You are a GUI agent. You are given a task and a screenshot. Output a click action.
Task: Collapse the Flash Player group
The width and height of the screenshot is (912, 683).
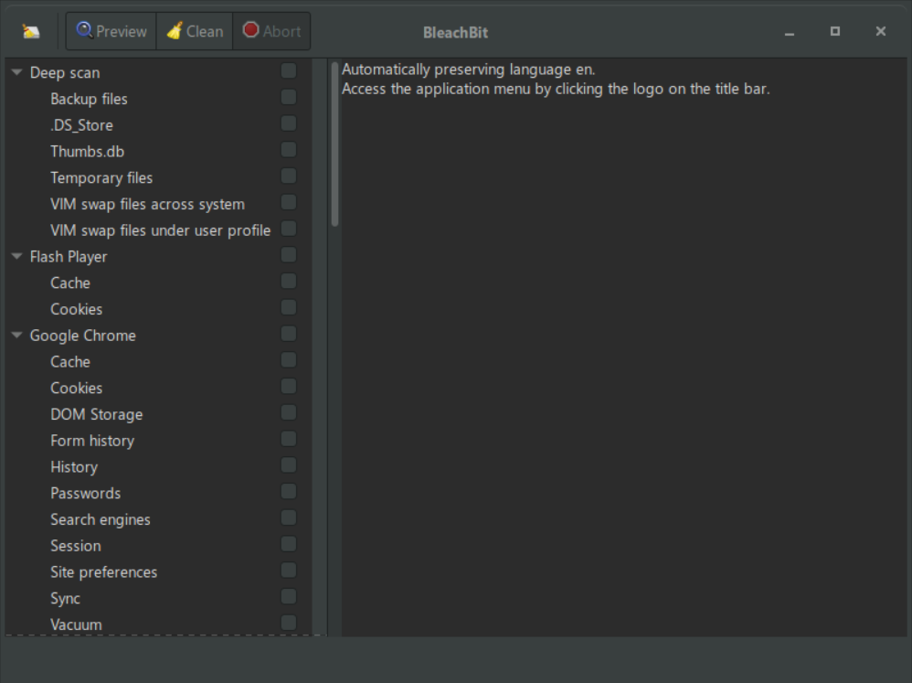16,257
